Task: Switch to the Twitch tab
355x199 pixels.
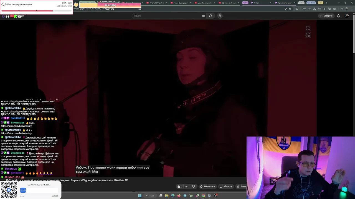Action: point(261,3)
